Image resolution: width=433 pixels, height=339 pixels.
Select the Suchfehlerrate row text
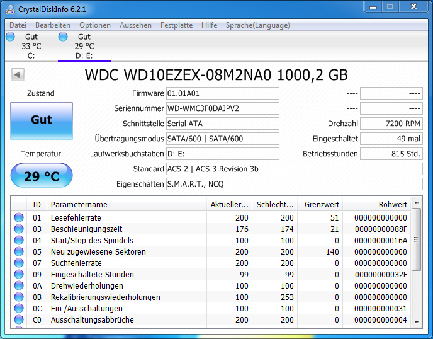tap(76, 263)
